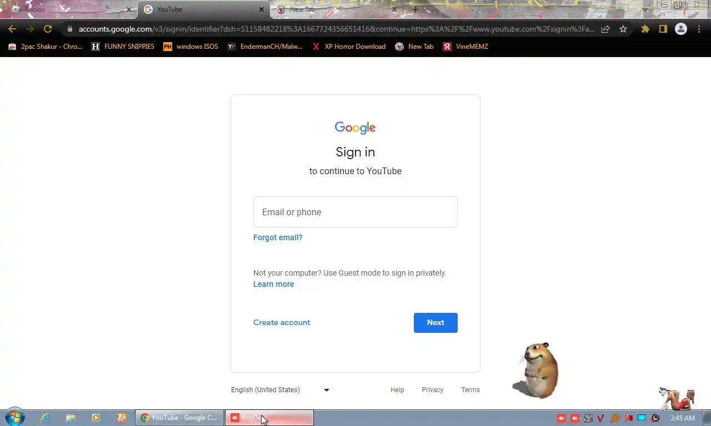Expand the tab search chevron

coord(644,9)
